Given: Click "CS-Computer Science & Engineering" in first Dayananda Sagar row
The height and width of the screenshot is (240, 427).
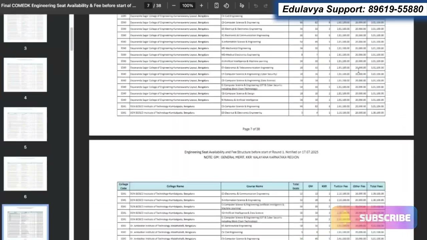Looking at the screenshot, I should click(x=241, y=22).
